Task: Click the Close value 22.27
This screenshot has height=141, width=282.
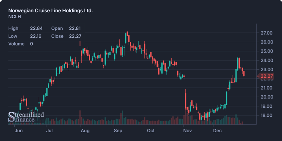Action: pyautogui.click(x=75, y=36)
